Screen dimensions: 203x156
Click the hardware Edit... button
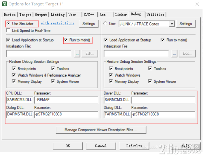click(x=187, y=54)
